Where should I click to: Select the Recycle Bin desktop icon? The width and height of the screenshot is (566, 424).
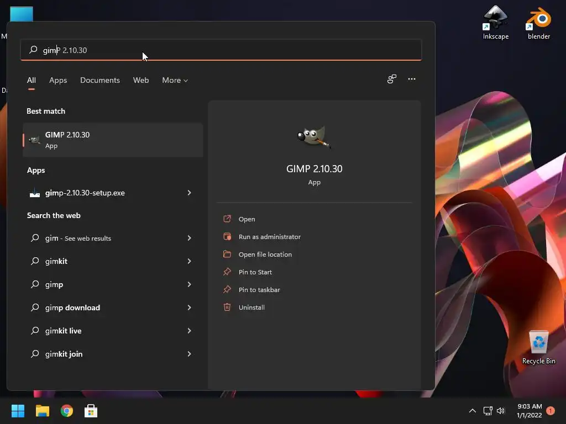pos(538,347)
